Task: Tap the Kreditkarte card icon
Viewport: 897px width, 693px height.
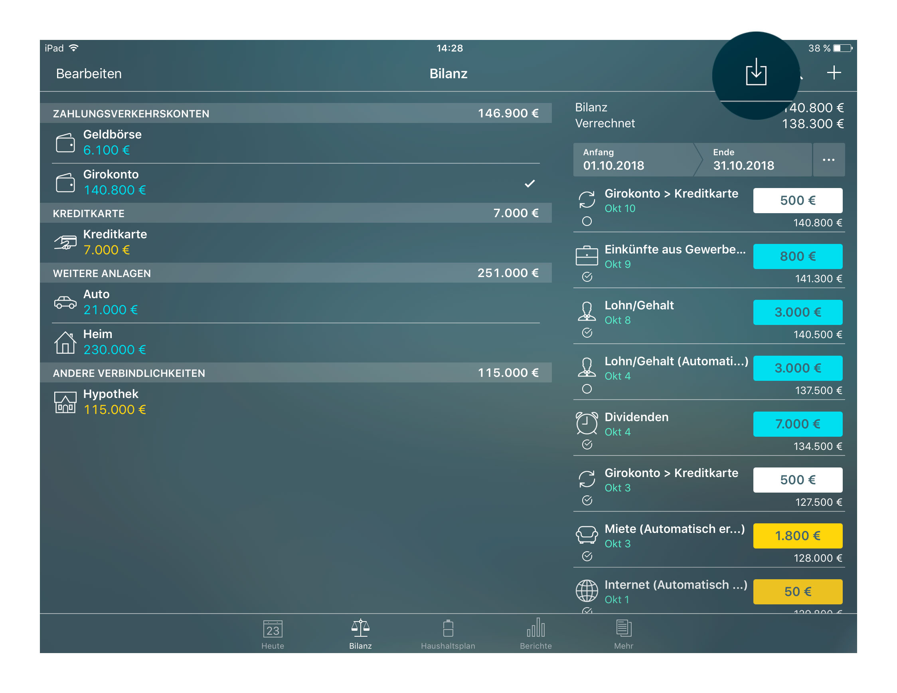Action: [x=65, y=242]
